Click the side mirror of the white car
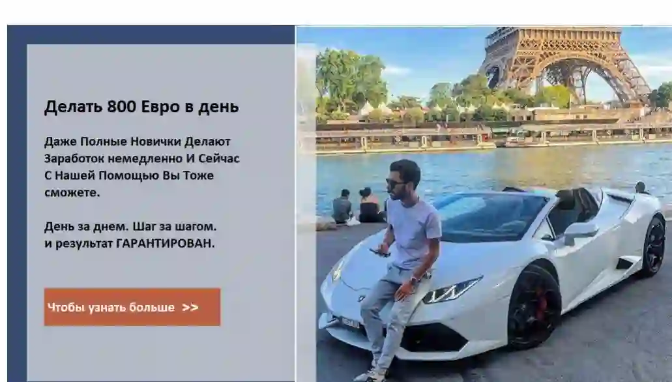The width and height of the screenshot is (672, 382). pos(580,232)
